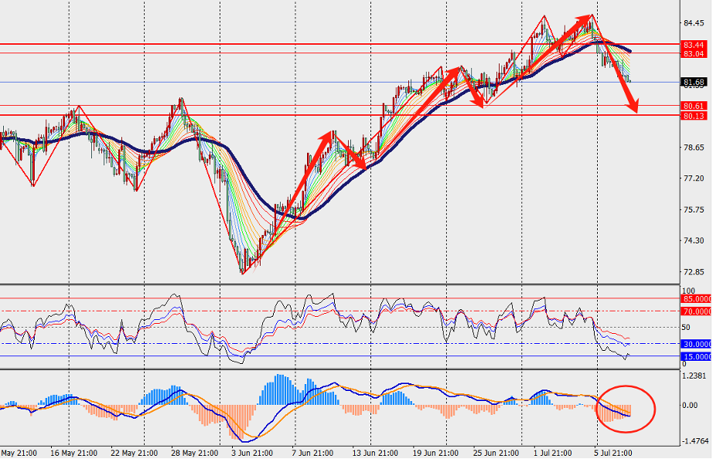This screenshot has height=459, width=713.
Task: Click the 28 May 21:00 date label
Action: coord(195,453)
